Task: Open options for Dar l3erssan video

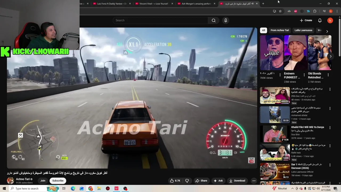Action: pyautogui.click(x=330, y=165)
